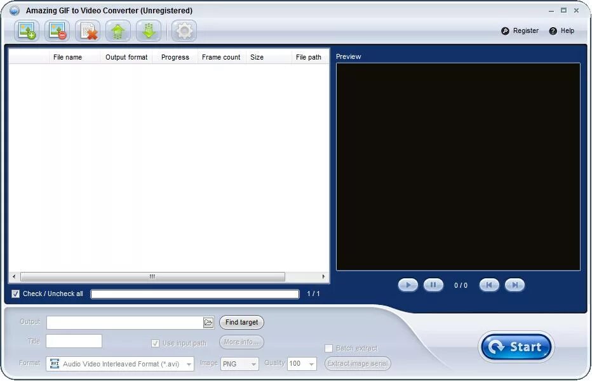This screenshot has width=592, height=381.
Task: Open settings with the gear icon
Action: pos(184,31)
